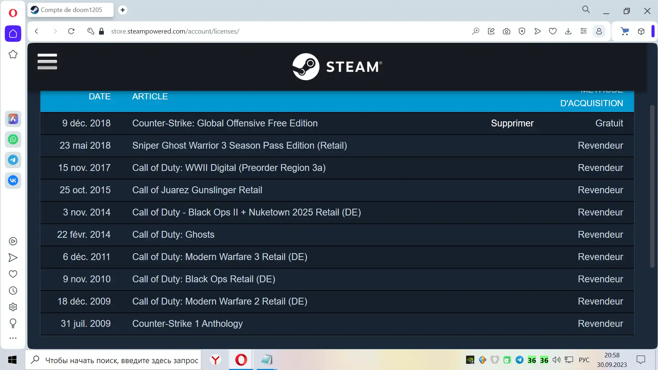This screenshot has width=658, height=370.
Task: Open Easy Setup sliders icon
Action: point(584,31)
